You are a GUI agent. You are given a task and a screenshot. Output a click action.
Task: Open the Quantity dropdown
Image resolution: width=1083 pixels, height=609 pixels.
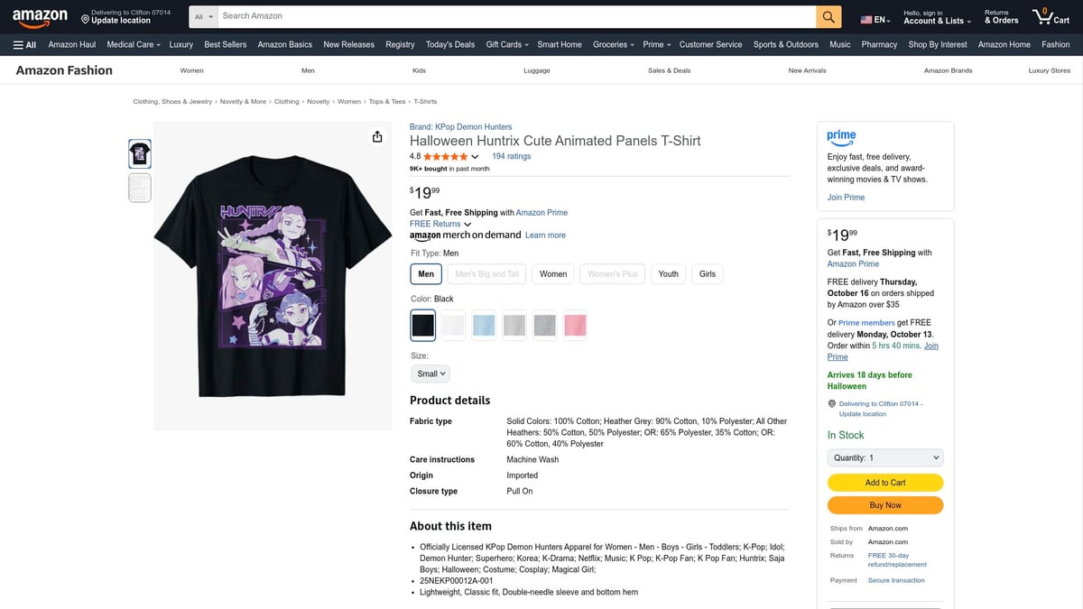pyautogui.click(x=884, y=457)
